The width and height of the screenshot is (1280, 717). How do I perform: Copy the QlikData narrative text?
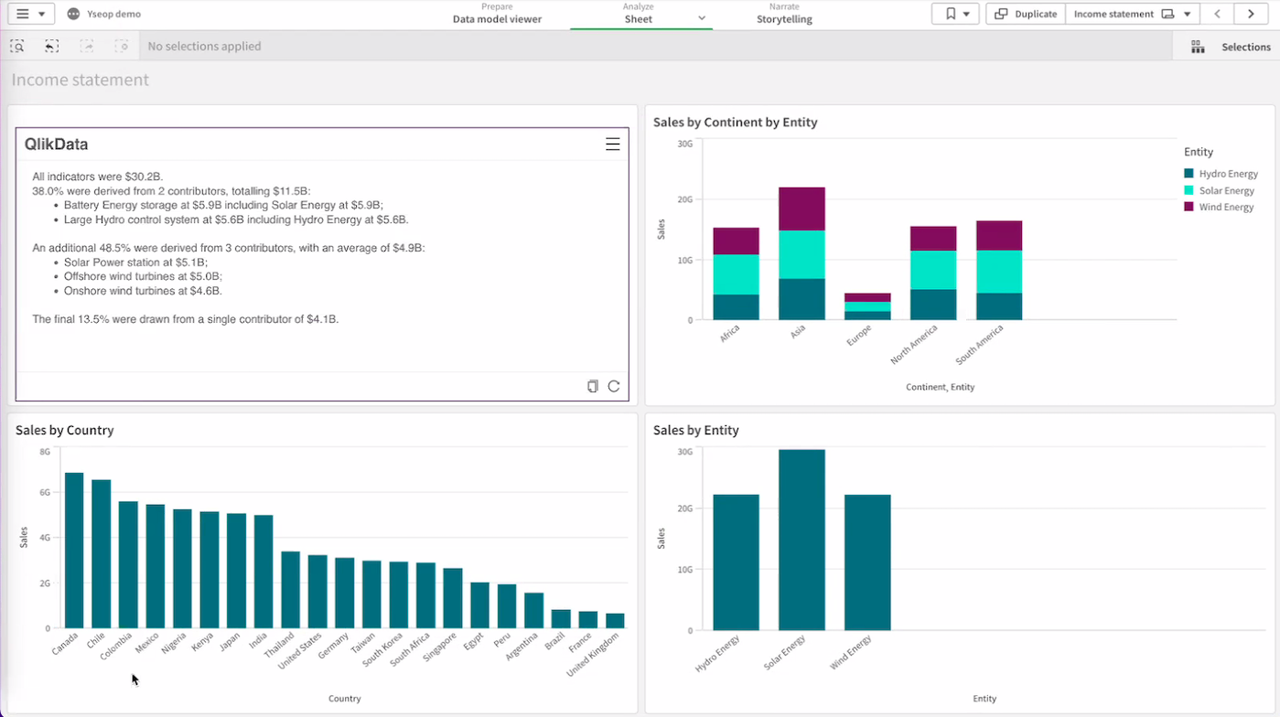(x=592, y=386)
